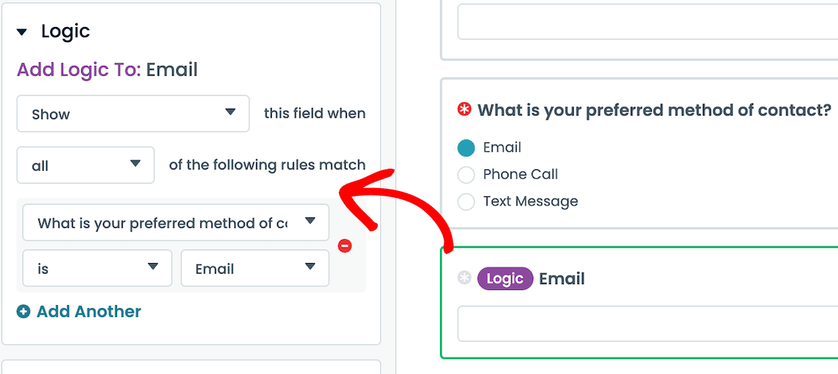
Task: Open the preferred method of contact field dropdown
Action: coord(176,223)
